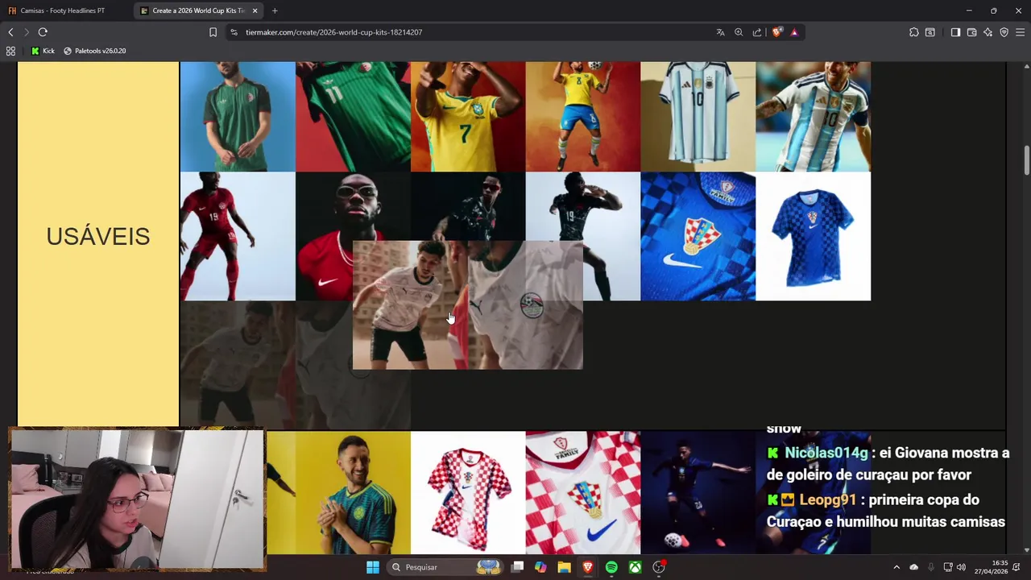Select the blue checkered Croatia shirt thumbnail
Image resolution: width=1031 pixels, height=580 pixels.
point(814,236)
